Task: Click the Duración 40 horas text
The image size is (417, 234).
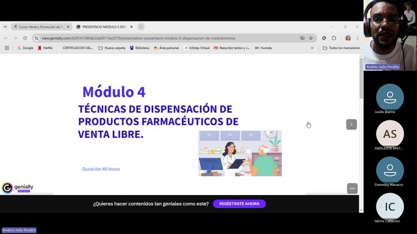Action: coord(101,169)
